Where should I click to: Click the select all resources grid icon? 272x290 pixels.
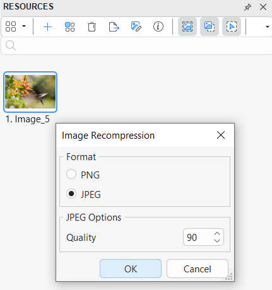[69, 26]
